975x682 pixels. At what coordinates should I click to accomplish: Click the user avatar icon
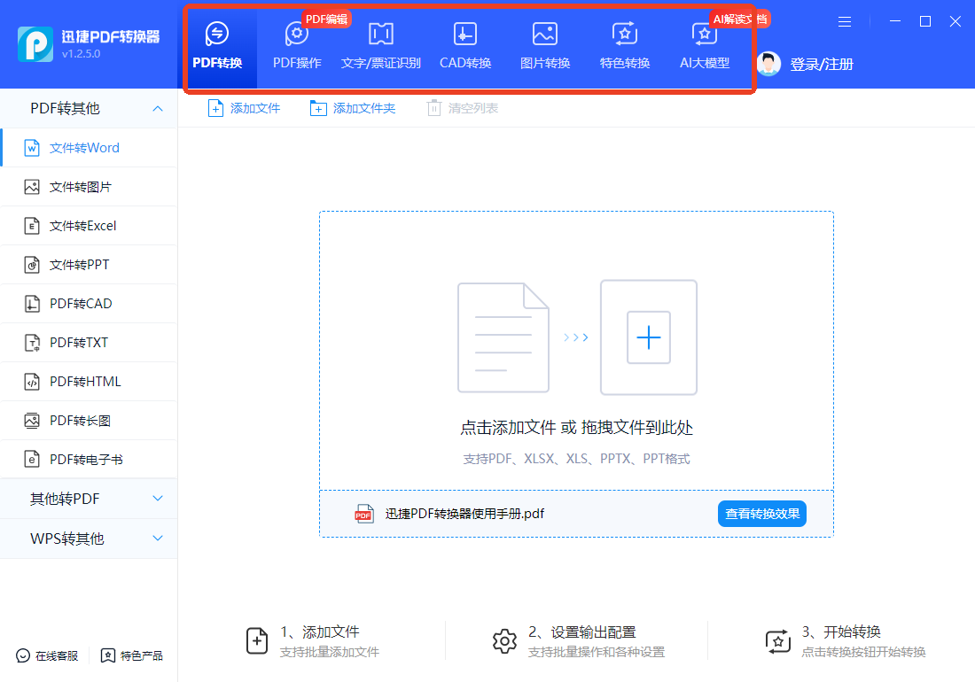(768, 64)
